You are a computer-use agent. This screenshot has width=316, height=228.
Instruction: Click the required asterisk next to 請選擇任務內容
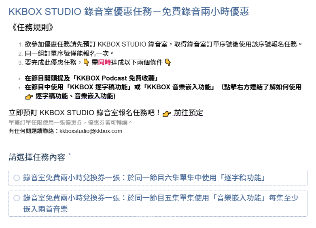pos(70,155)
